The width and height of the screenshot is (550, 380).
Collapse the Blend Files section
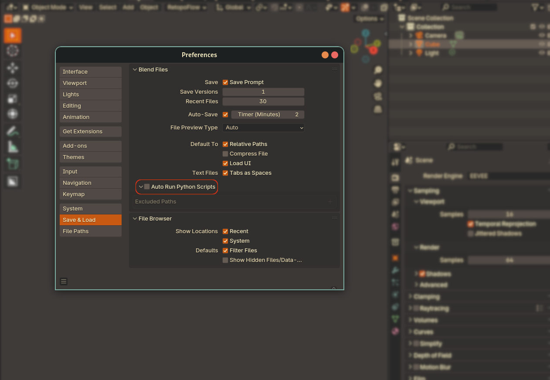[135, 69]
